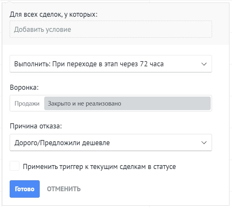Screen dimensions: 232x207
Task: Click the dashed border box to add a condition
Action: [111, 29]
